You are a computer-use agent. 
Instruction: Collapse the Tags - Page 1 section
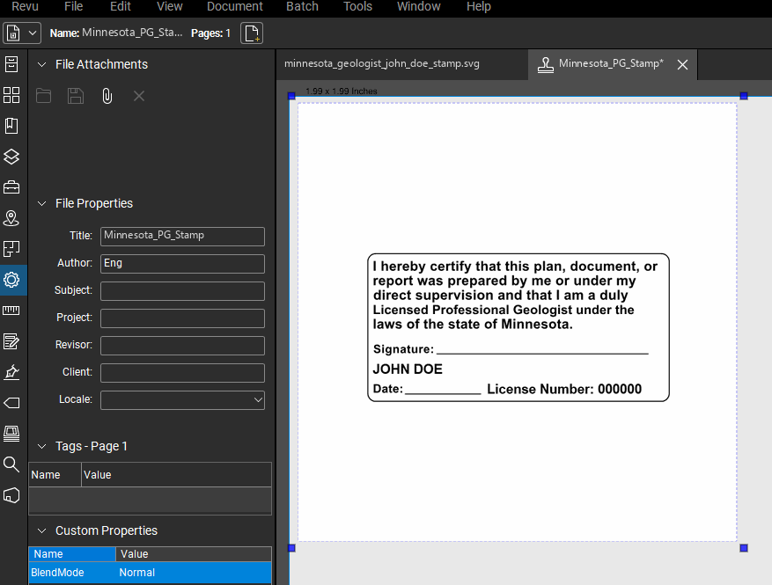42,446
